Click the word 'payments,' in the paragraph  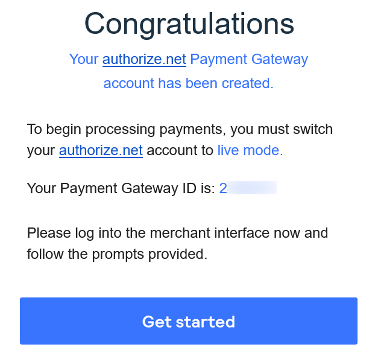(x=193, y=130)
